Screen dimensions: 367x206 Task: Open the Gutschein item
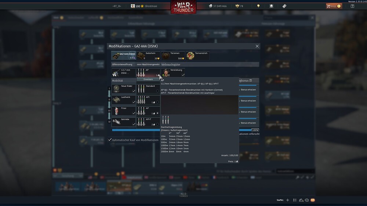[148, 56]
